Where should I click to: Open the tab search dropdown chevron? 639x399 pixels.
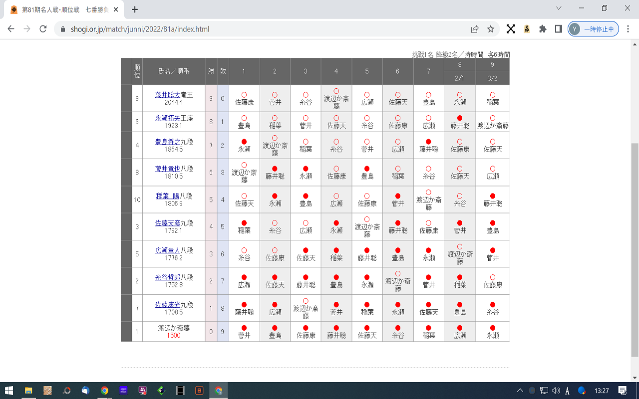[x=559, y=8]
